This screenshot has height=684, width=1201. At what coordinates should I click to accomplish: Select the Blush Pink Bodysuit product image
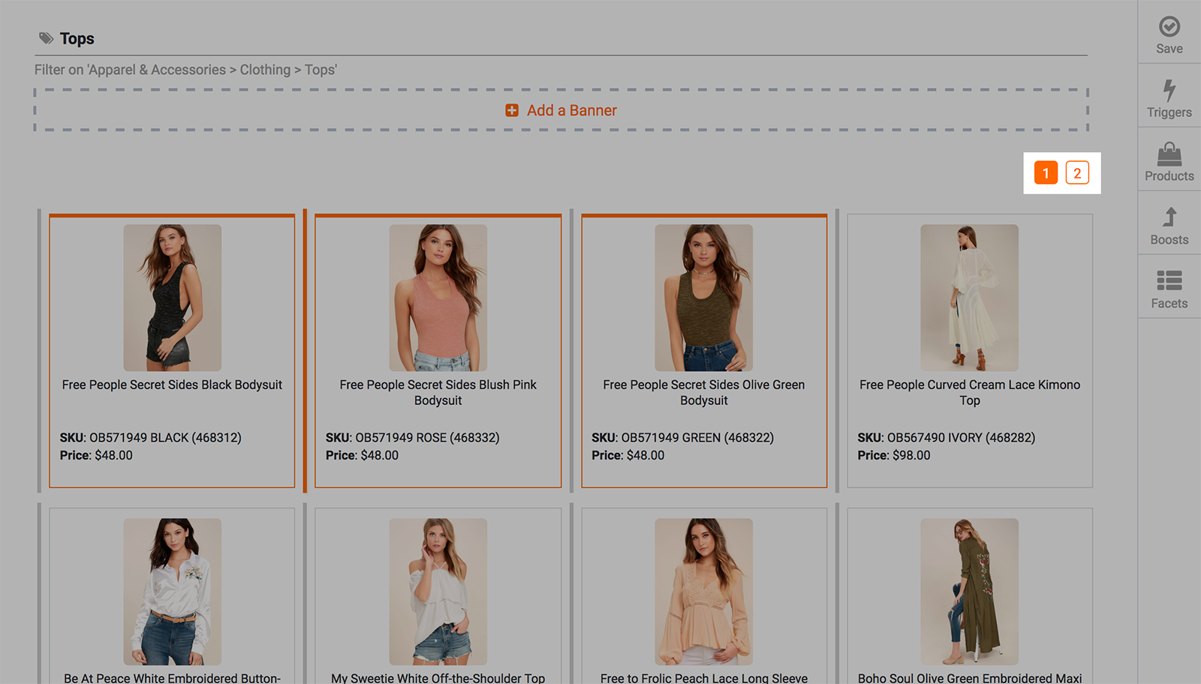438,298
